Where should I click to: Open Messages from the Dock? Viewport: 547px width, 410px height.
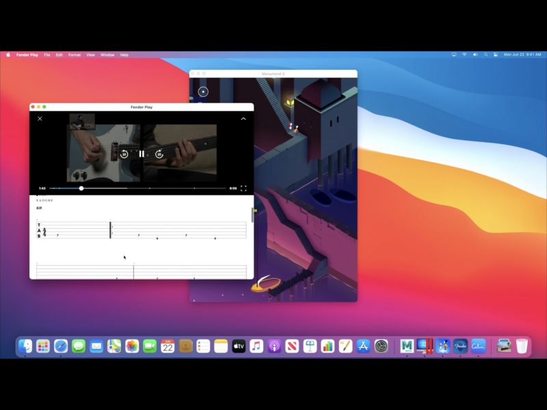(x=79, y=346)
